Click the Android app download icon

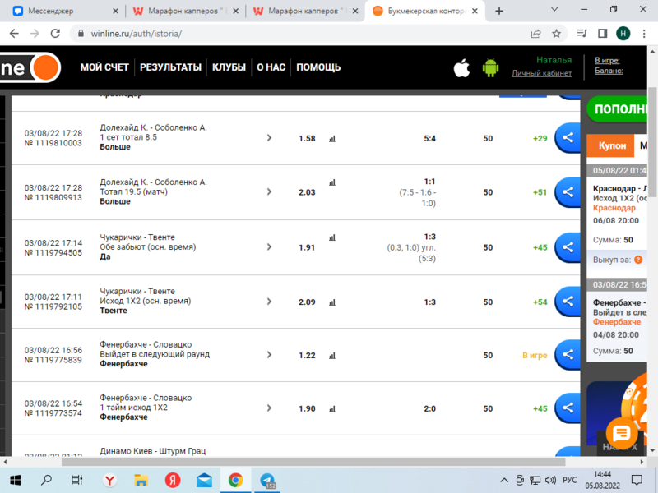click(x=490, y=67)
